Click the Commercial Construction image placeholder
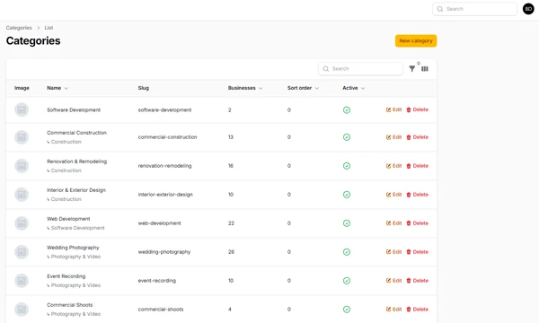The height and width of the screenshot is (323, 539). [22, 137]
